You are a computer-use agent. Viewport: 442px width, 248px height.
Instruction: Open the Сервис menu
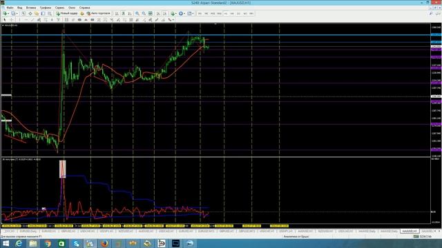tap(60, 8)
